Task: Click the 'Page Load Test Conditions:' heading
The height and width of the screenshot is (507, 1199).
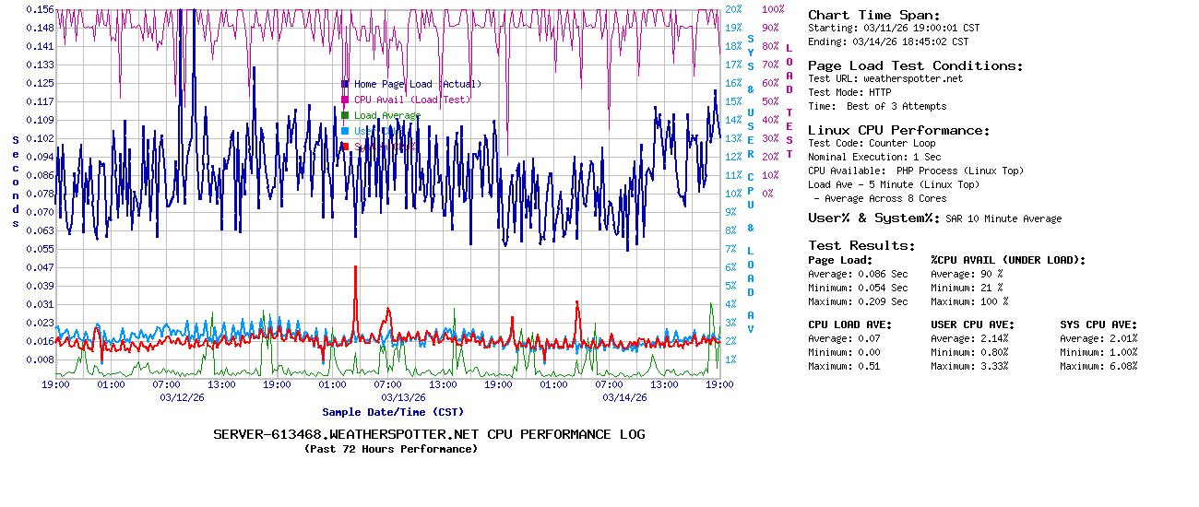Action: (x=915, y=65)
